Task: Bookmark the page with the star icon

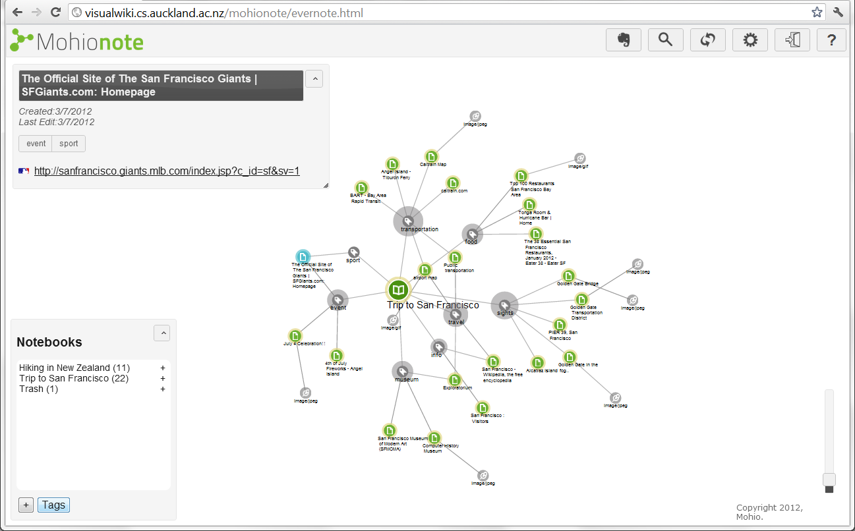Action: coord(817,12)
